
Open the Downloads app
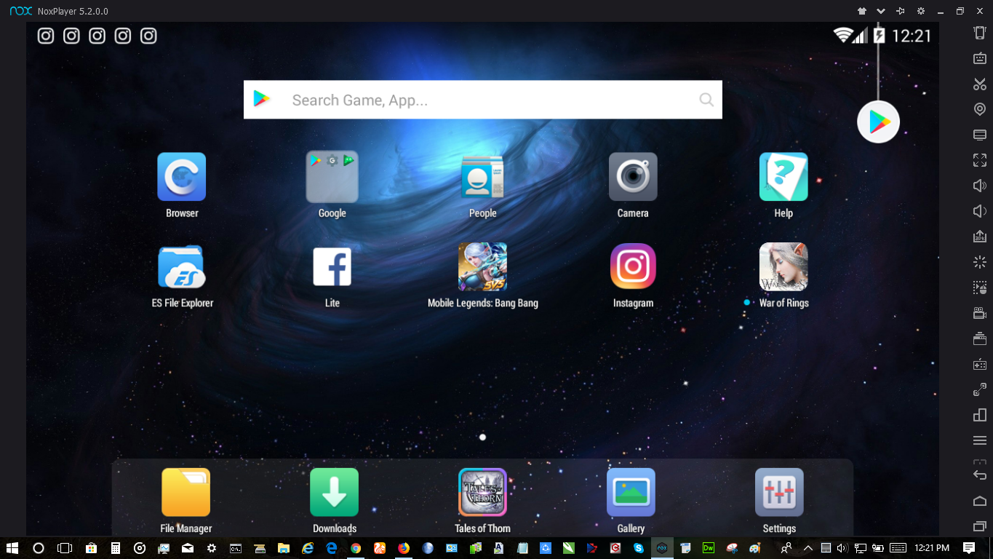click(335, 492)
